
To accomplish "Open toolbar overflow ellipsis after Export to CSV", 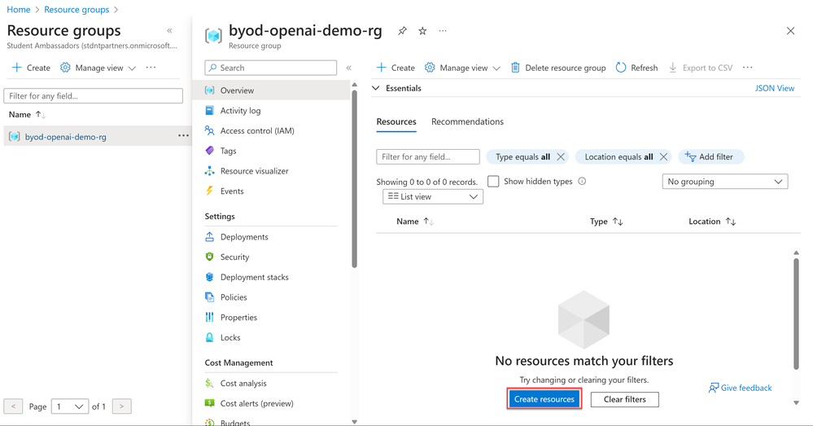I will (x=747, y=68).
